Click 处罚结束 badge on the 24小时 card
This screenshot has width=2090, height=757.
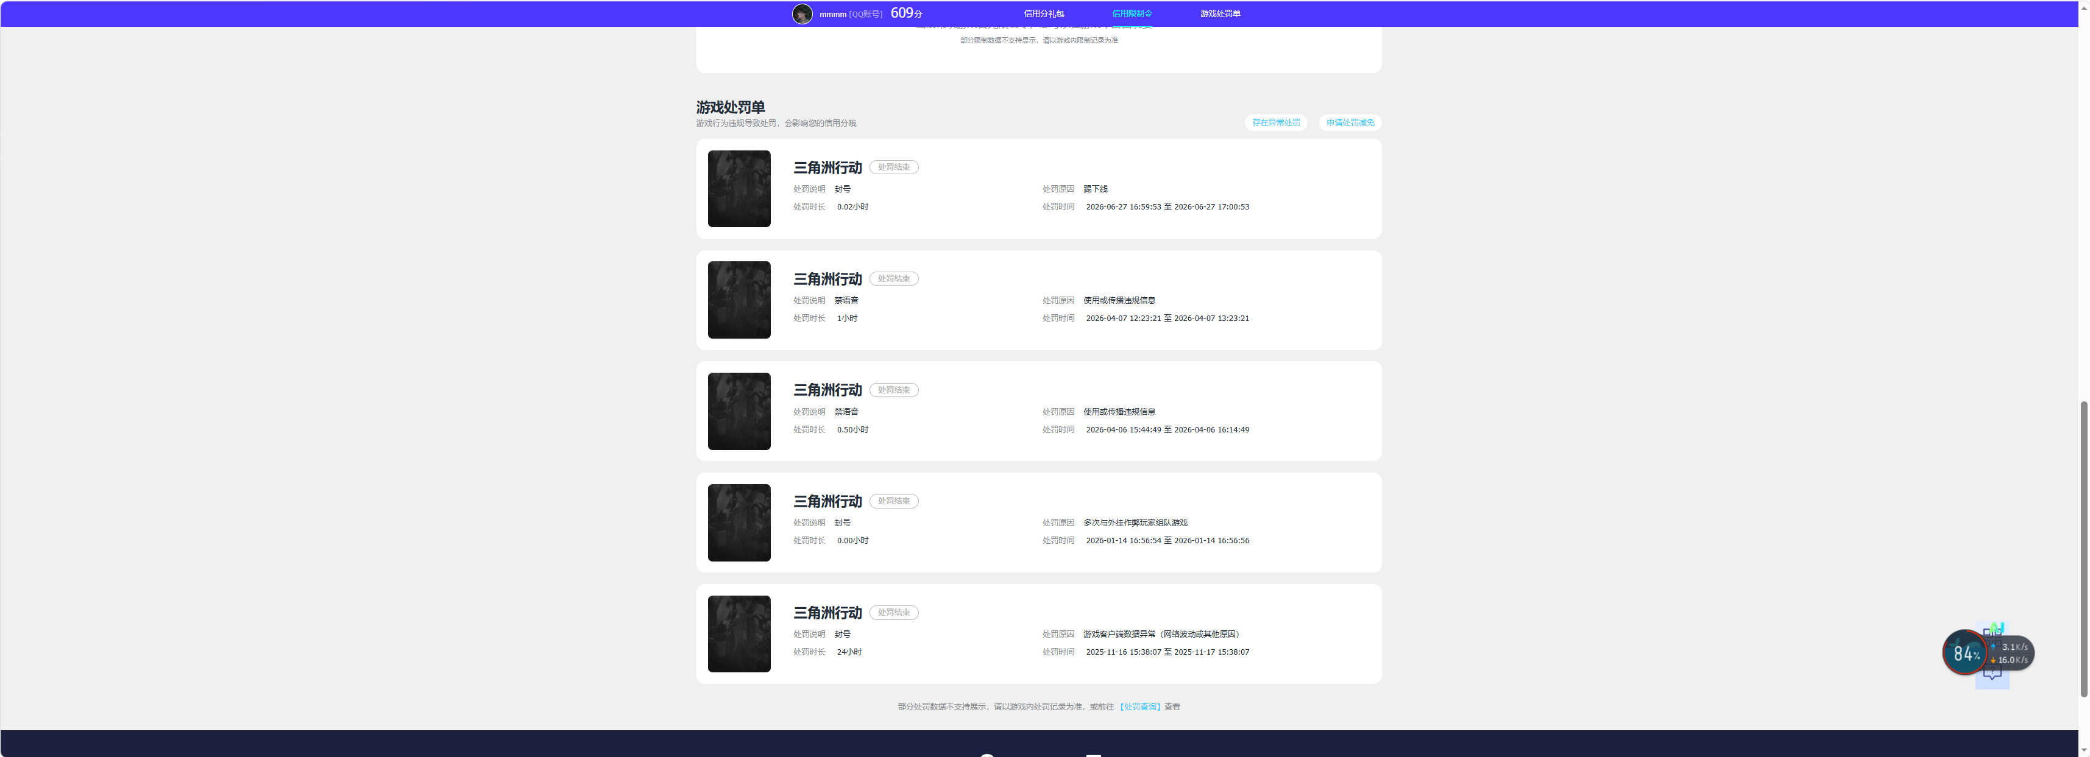894,613
